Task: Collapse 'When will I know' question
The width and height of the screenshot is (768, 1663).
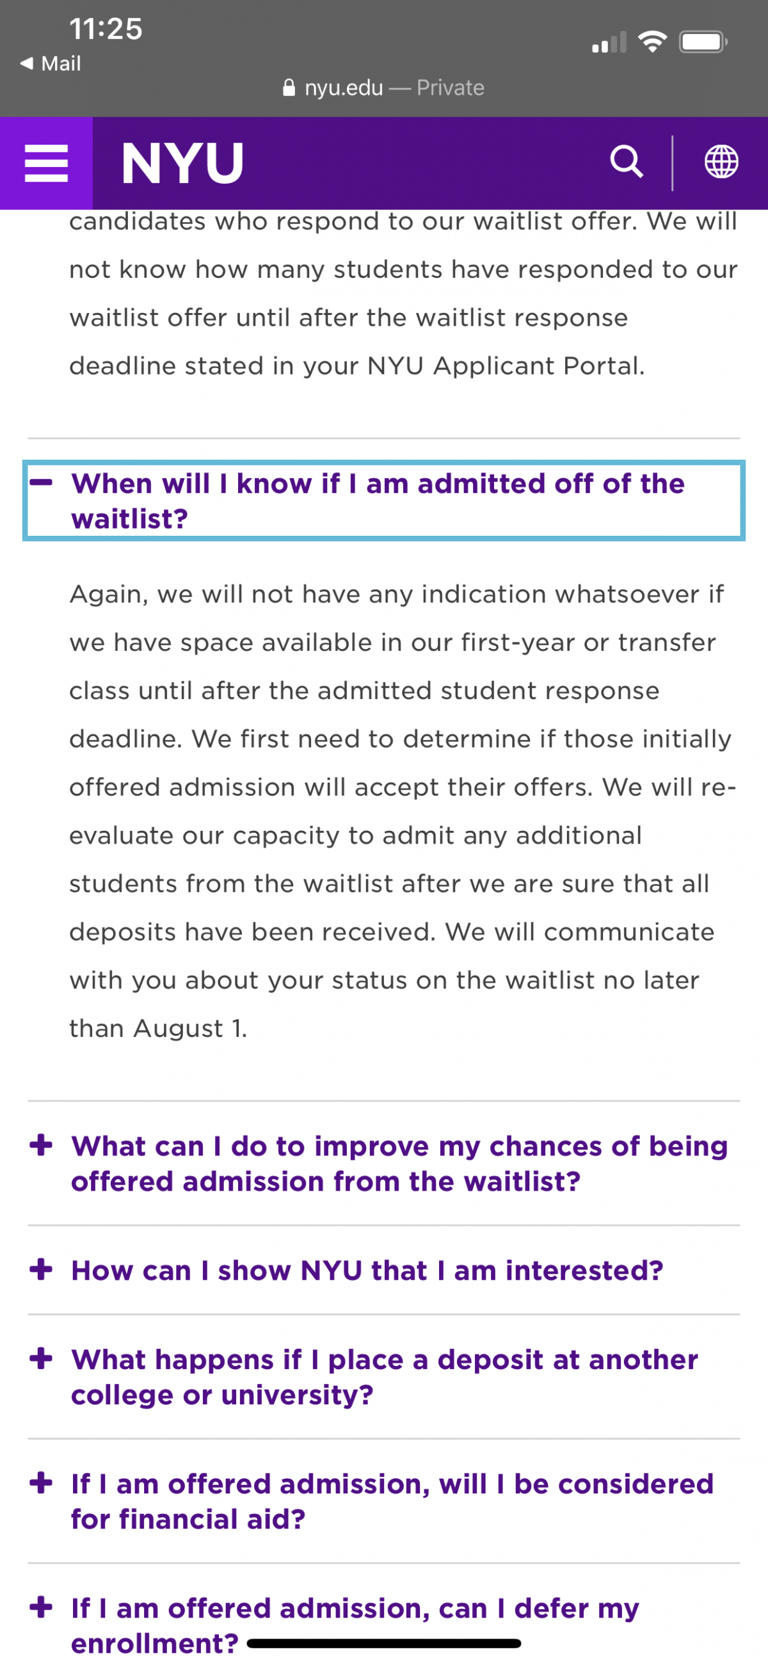Action: (x=378, y=501)
